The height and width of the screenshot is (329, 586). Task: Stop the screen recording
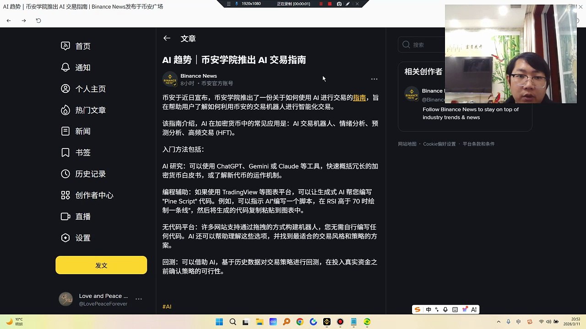coord(330,4)
